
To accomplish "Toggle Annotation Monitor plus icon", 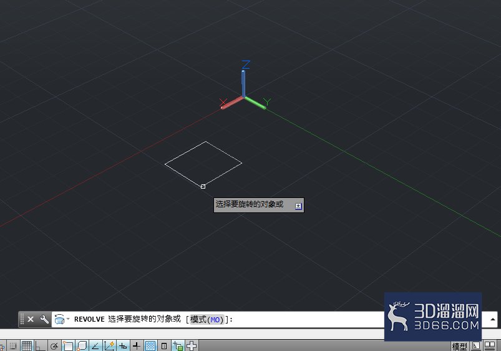I will click(x=192, y=346).
